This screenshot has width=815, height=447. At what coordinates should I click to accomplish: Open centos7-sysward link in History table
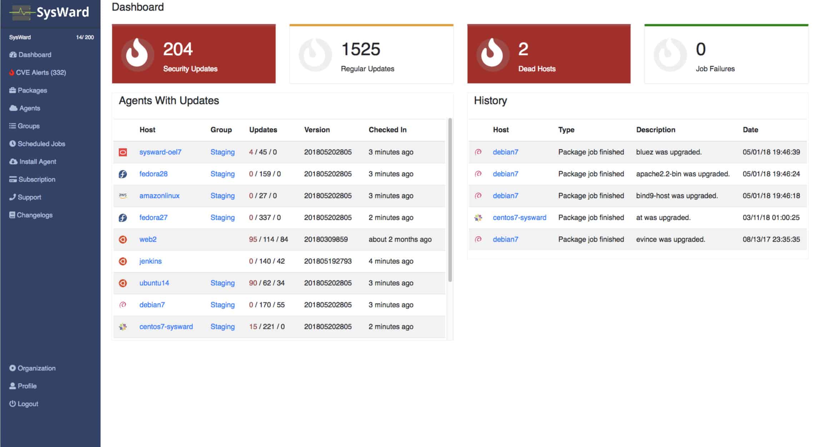pos(519,217)
